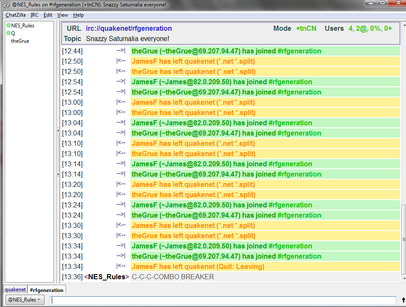
Task: Click the +tnCN channel mode value
Action: [x=306, y=29]
